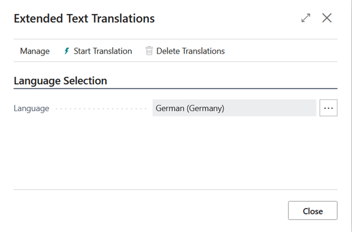The image size is (352, 232).
Task: Open the Manage menu
Action: pos(35,51)
